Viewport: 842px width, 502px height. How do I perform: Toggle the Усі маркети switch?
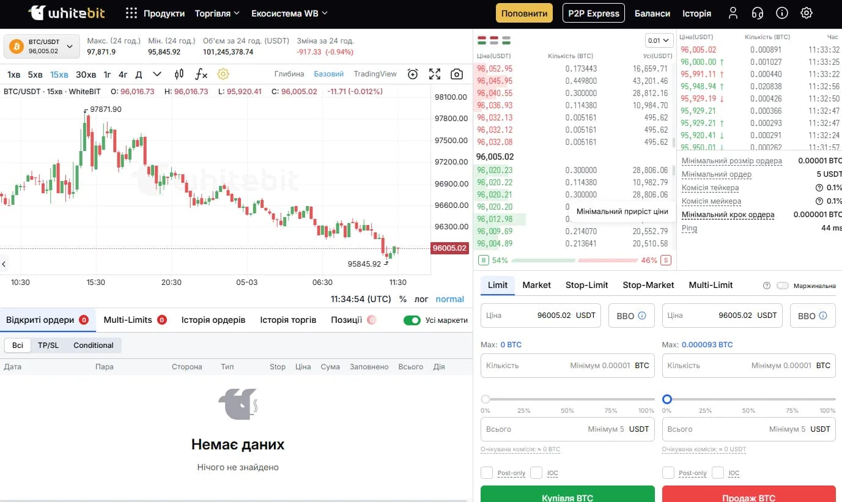click(412, 320)
